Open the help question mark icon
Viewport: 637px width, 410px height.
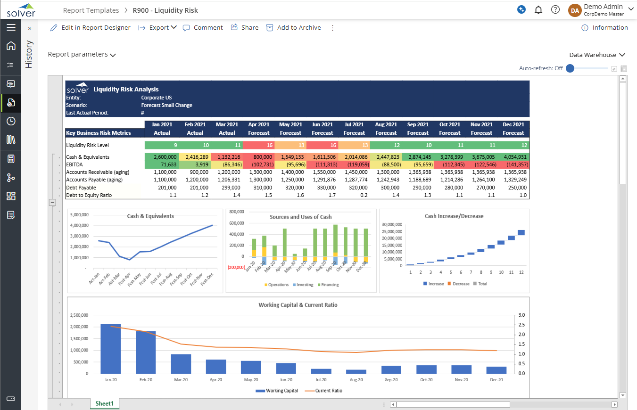coord(555,10)
